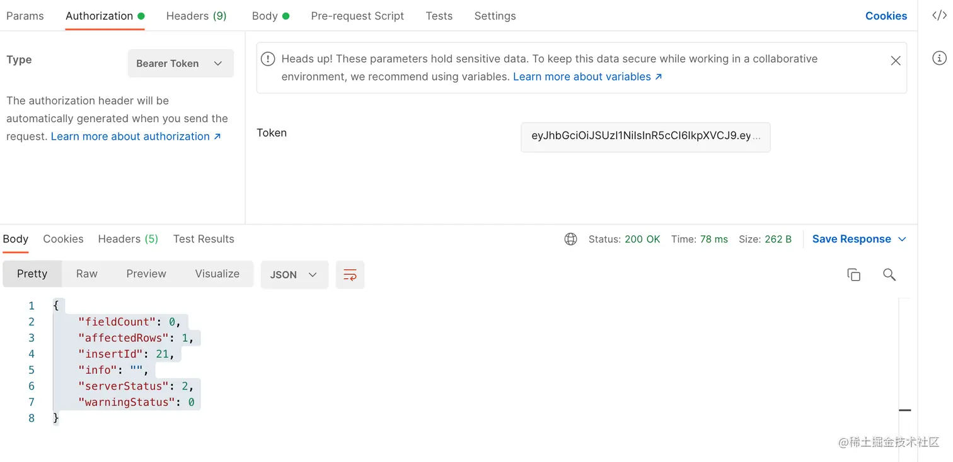
Task: Search within the response body
Action: [889, 274]
